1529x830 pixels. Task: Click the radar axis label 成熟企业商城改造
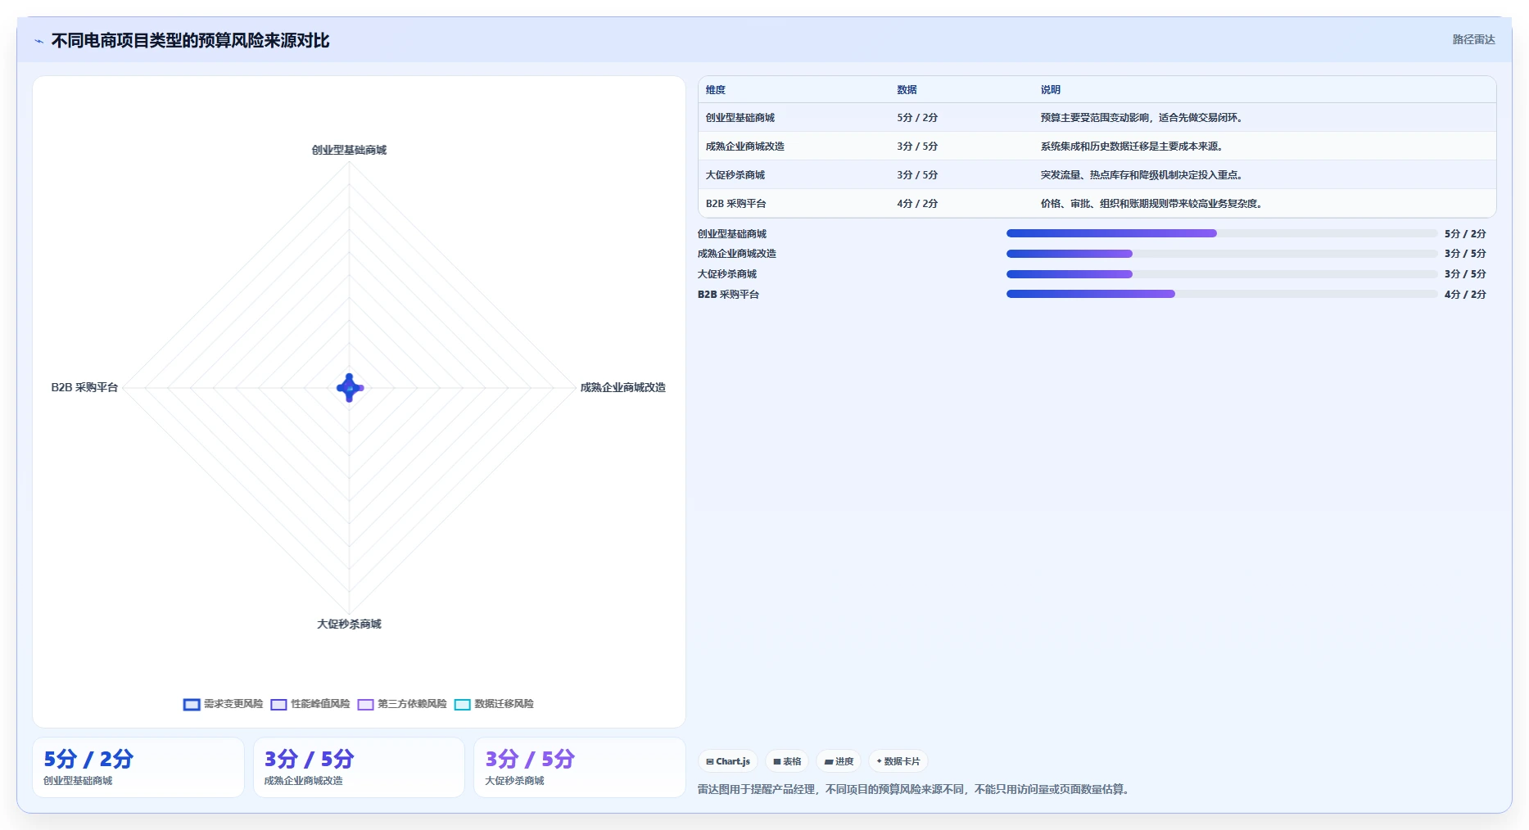click(623, 387)
